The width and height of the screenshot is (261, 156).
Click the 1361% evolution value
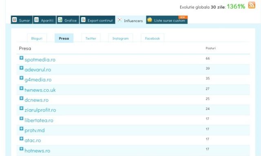[236, 7]
